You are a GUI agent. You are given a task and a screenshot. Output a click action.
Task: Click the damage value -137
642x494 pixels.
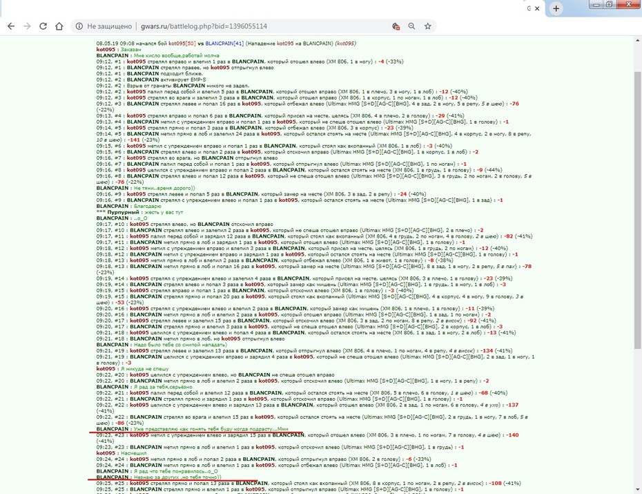point(512,405)
